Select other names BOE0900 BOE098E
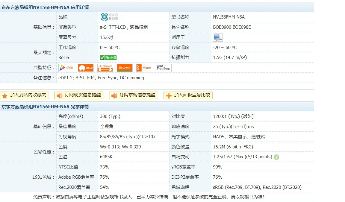 (232, 27)
